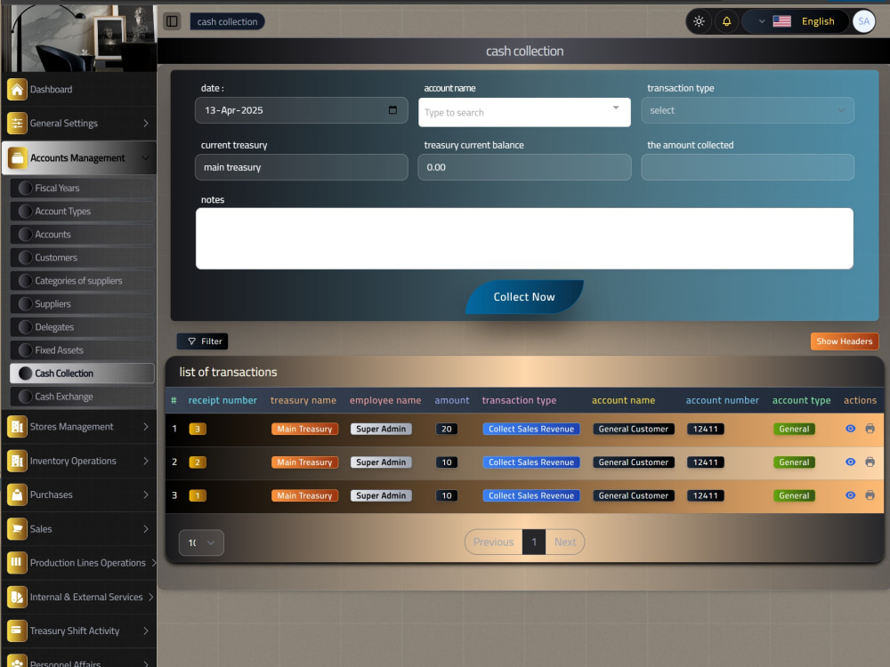Select Accounts sidebar item
The image size is (890, 667).
click(x=82, y=234)
